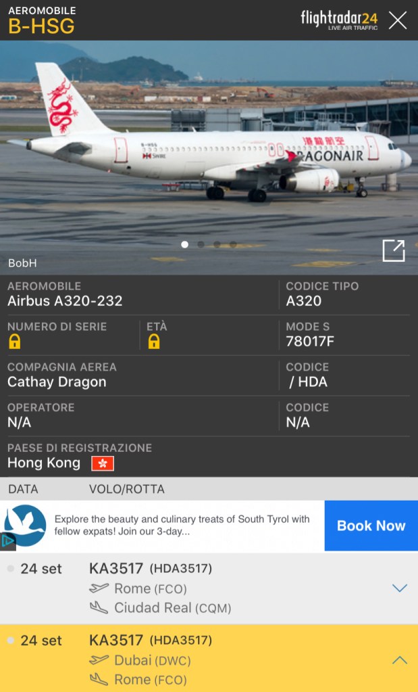Open the aircraft photo in external view

click(393, 251)
